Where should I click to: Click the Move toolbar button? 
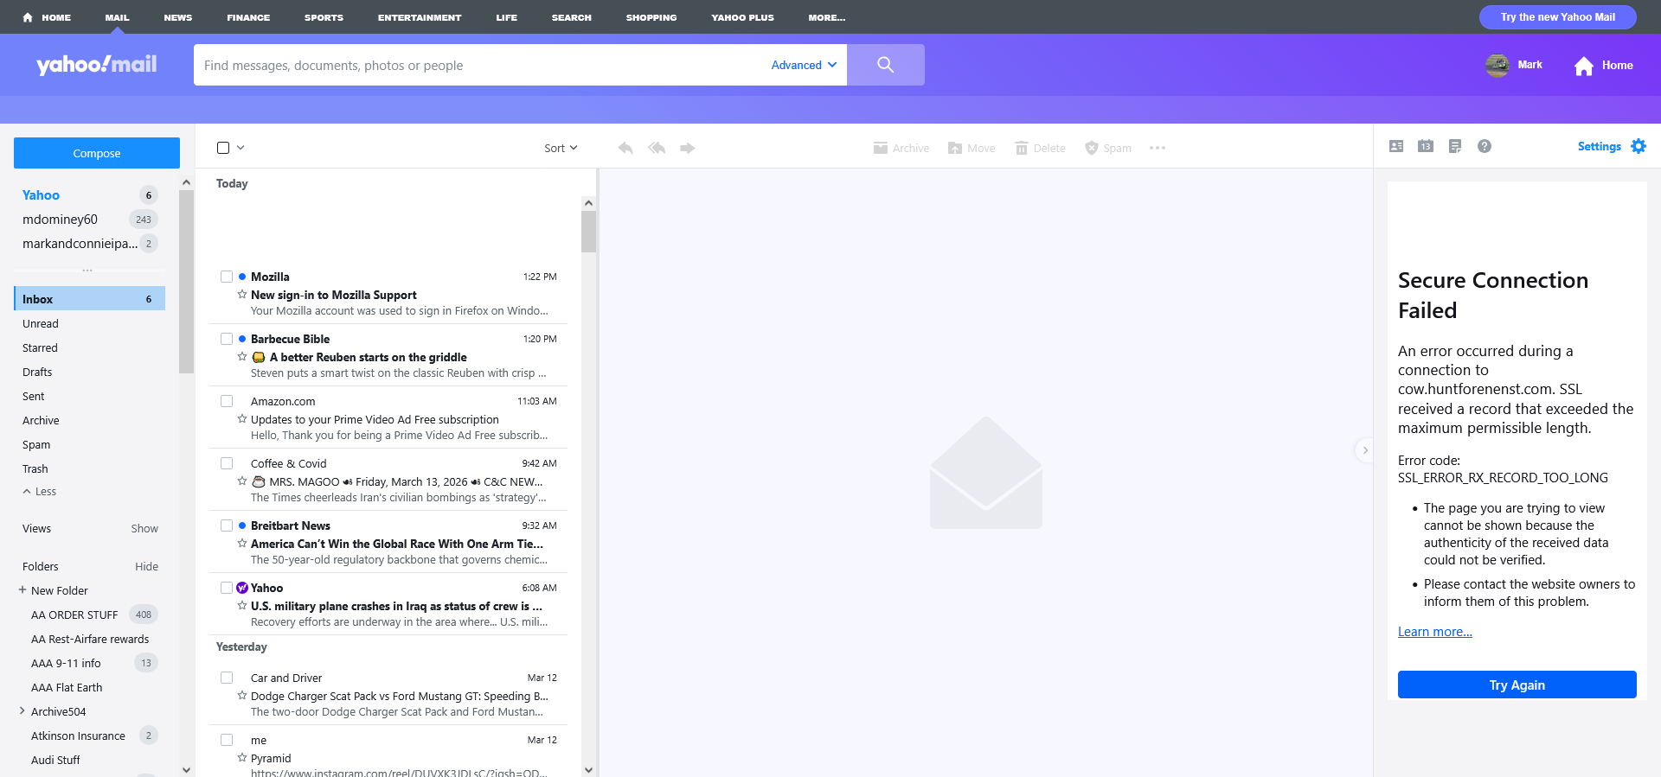(x=972, y=149)
